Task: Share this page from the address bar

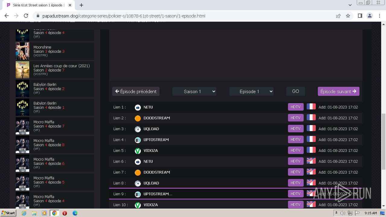Action: [338, 16]
